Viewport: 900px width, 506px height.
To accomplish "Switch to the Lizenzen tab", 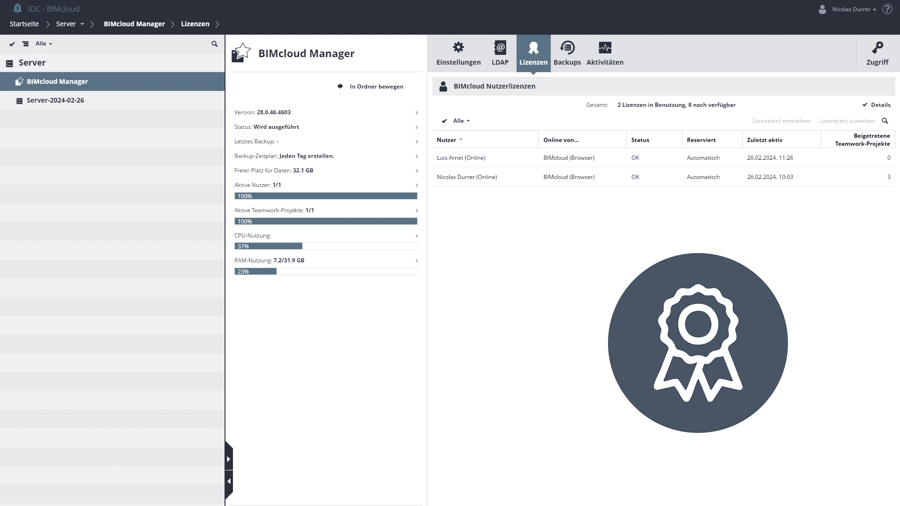I will coord(533,53).
